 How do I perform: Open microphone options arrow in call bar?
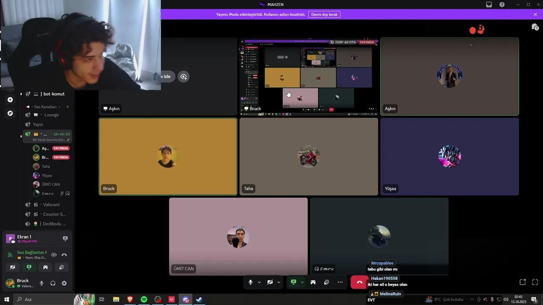point(259,282)
